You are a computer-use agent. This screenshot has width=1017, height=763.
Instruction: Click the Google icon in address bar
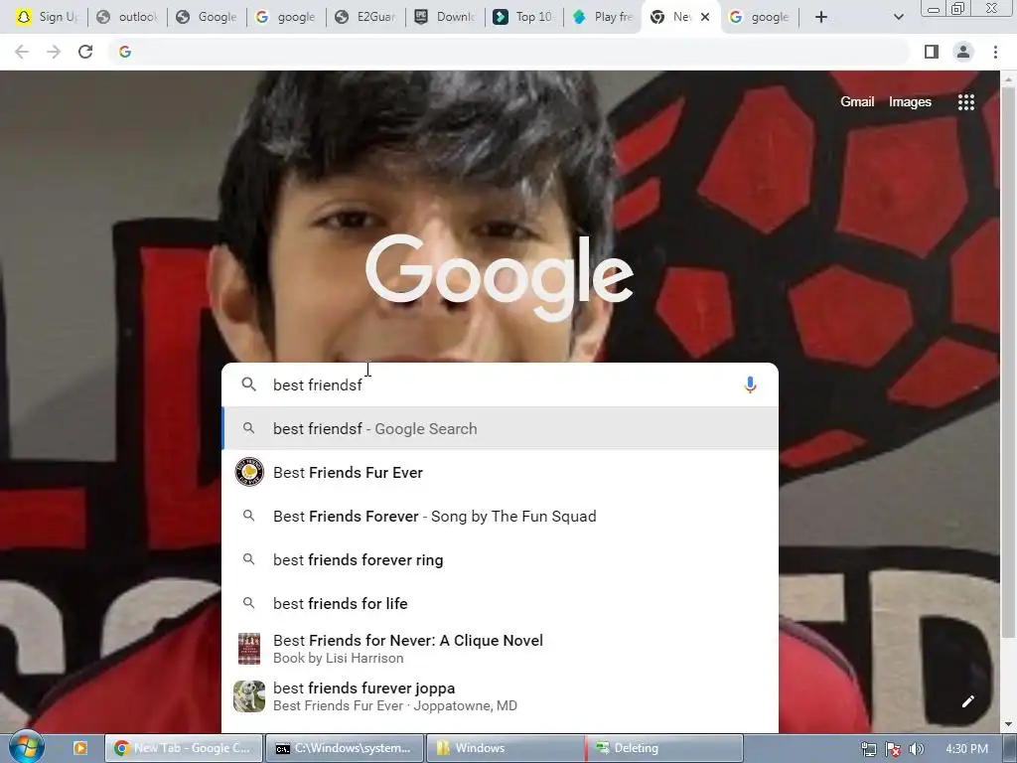point(125,52)
